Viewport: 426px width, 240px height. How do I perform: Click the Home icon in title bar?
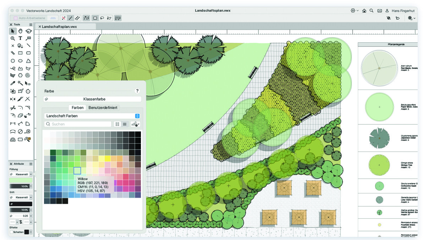click(364, 11)
